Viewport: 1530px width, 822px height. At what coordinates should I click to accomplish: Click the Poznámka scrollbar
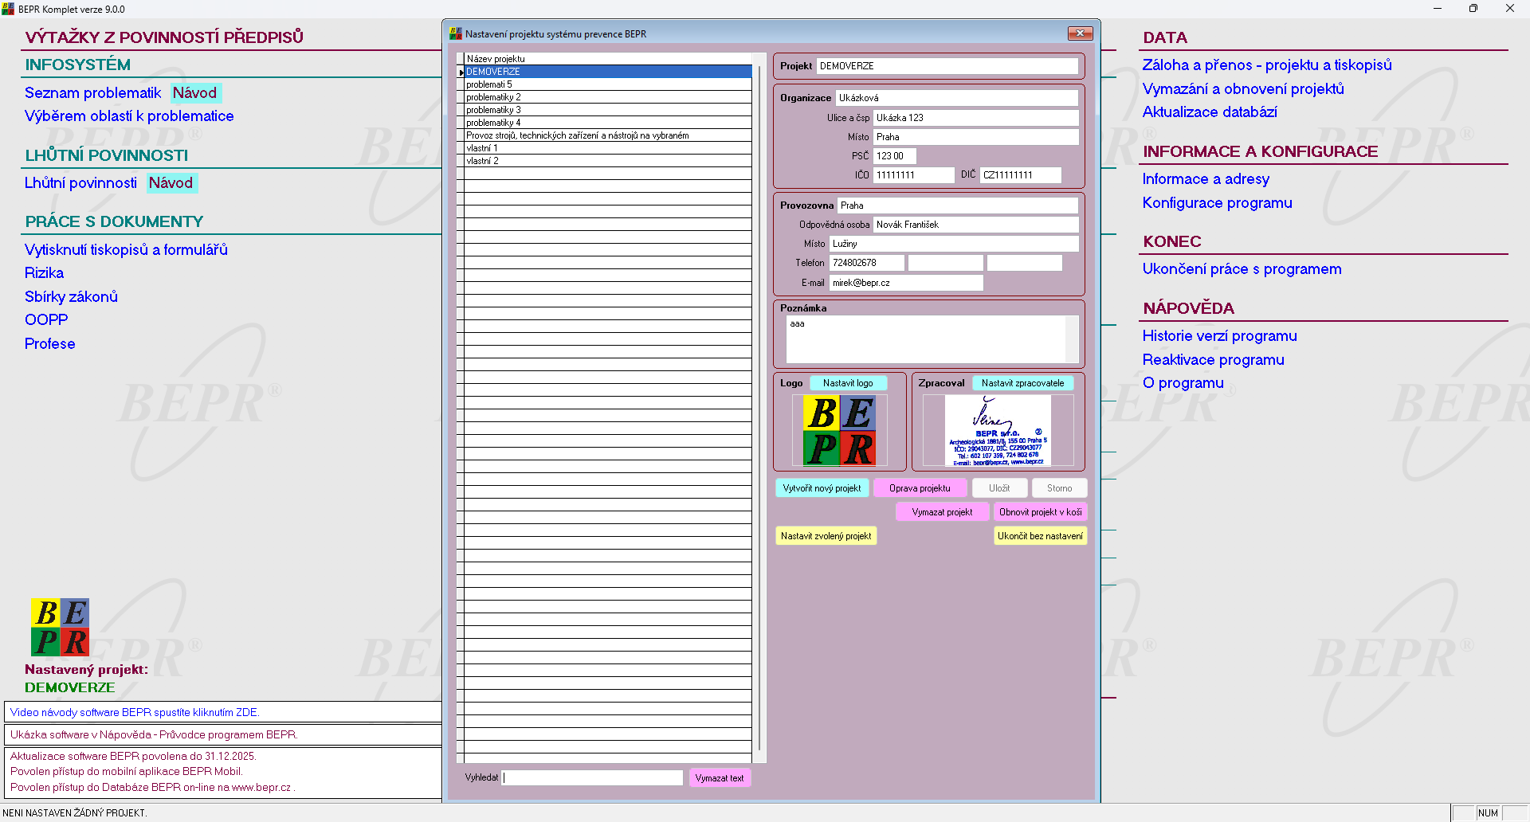[1072, 339]
